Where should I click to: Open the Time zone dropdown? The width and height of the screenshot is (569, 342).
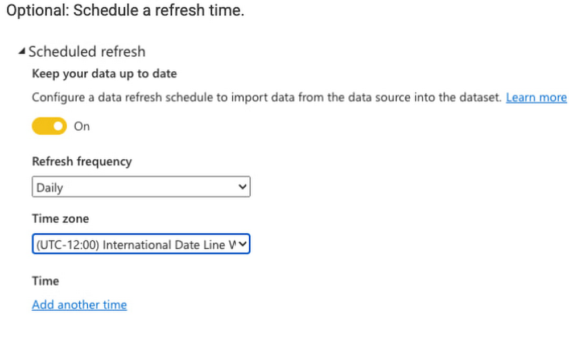(x=141, y=245)
